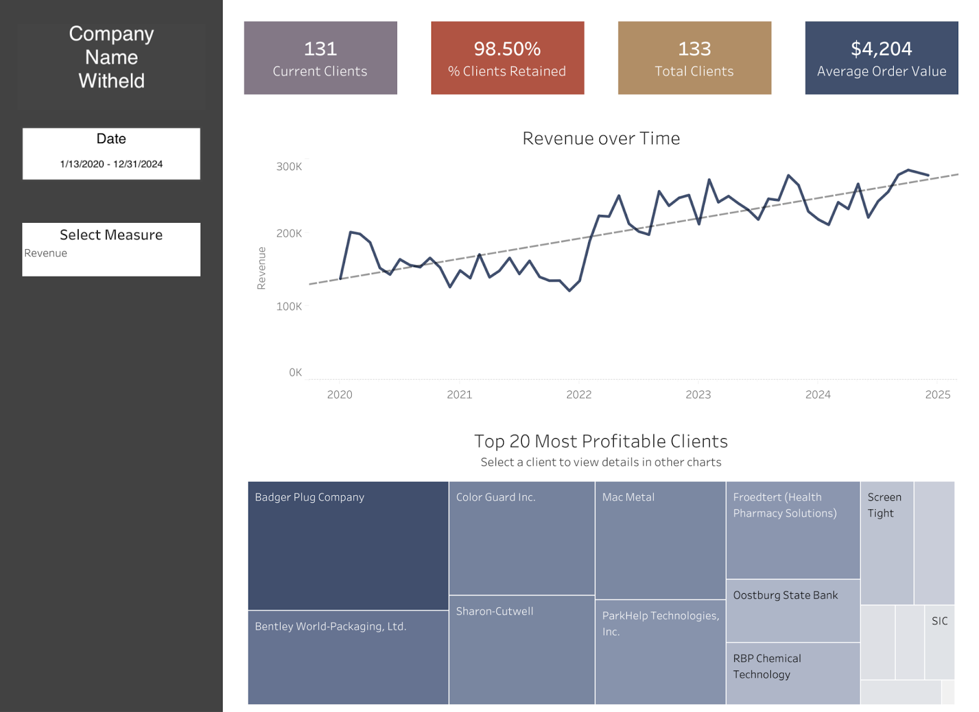Click the Company Name Witheld header
This screenshot has width=979, height=712.
coord(111,57)
